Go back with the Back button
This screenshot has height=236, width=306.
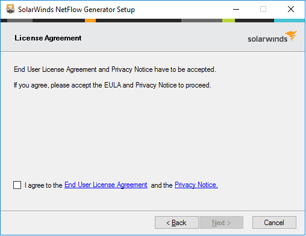pyautogui.click(x=176, y=223)
